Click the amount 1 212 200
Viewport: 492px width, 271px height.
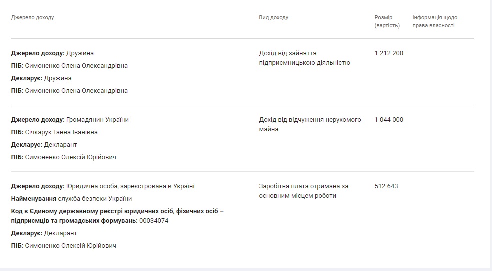click(388, 53)
